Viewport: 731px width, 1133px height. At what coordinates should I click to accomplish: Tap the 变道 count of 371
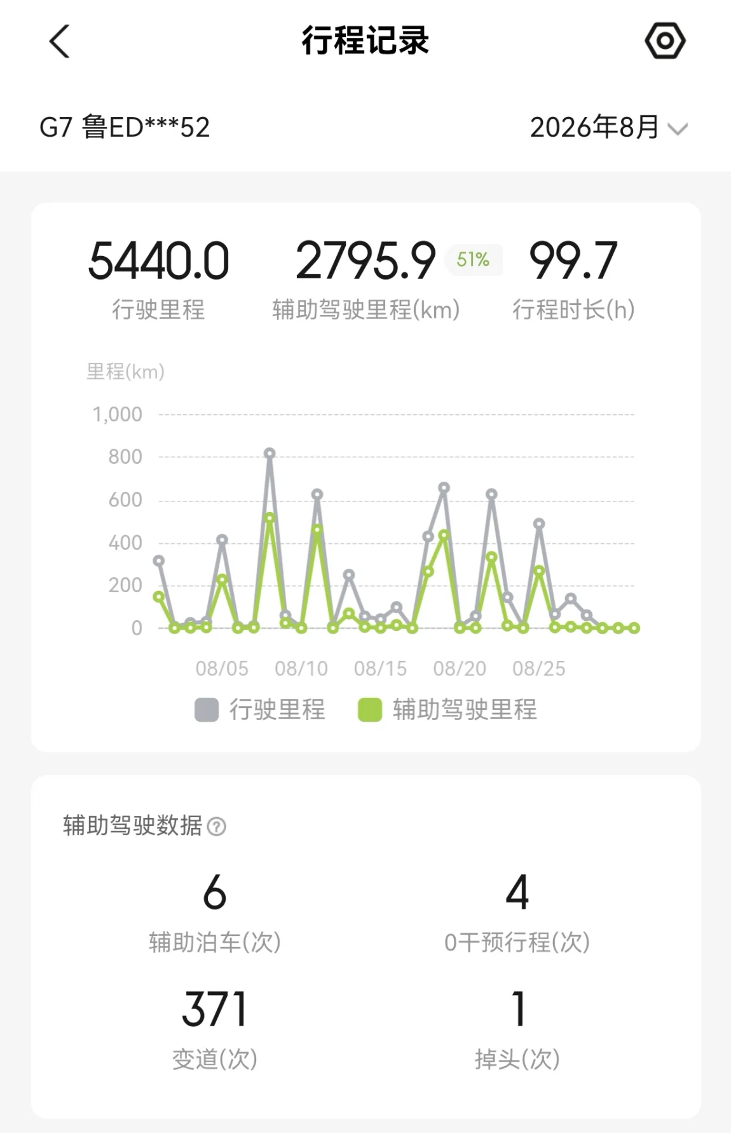point(215,1009)
